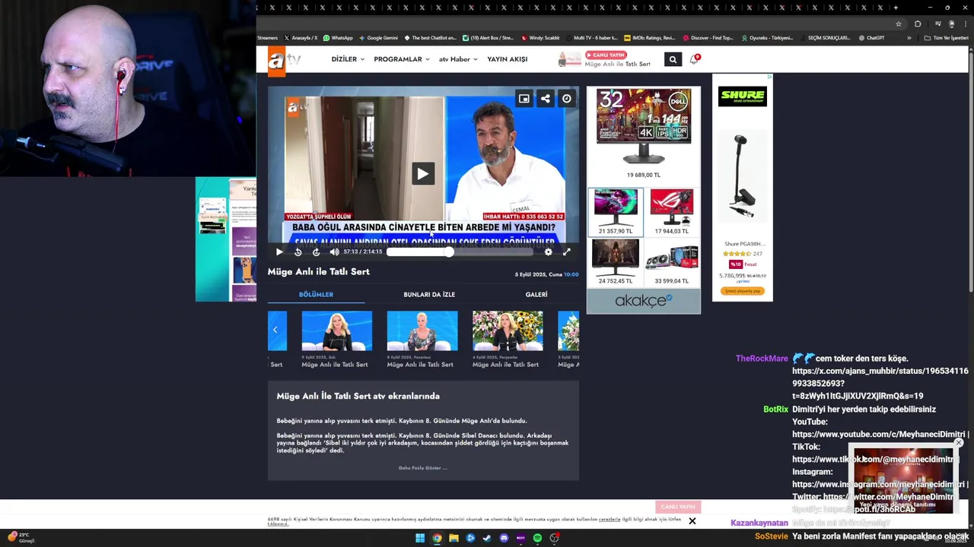Screen dimensions: 974x547
Task: Click the yellow buy button in Shure ad
Action: (x=742, y=291)
